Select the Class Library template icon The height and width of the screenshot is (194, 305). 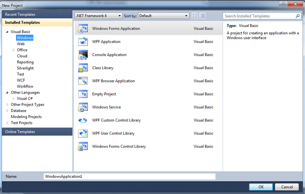[x=83, y=68]
